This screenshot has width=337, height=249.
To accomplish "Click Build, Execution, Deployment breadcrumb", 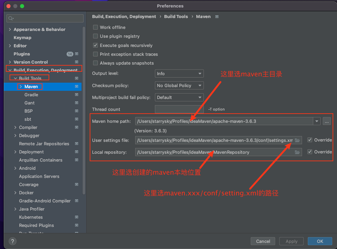I will pyautogui.click(x=124, y=17).
